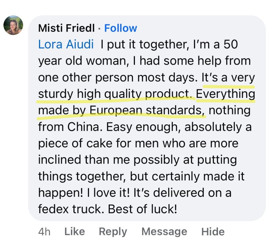Like this comment

[75, 231]
